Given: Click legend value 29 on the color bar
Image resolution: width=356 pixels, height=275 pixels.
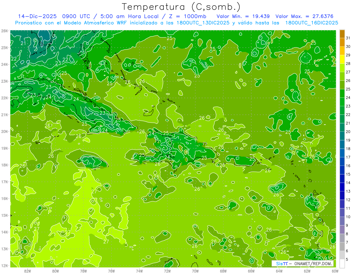Looking at the screenshot, I should [x=348, y=55].
